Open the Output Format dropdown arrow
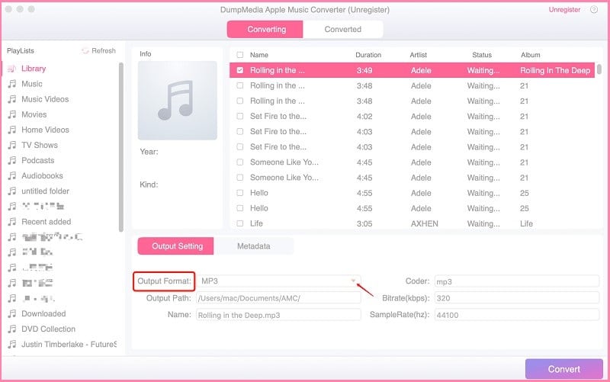Image resolution: width=610 pixels, height=382 pixels. (x=353, y=281)
